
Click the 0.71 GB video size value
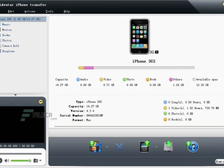coord(109,85)
